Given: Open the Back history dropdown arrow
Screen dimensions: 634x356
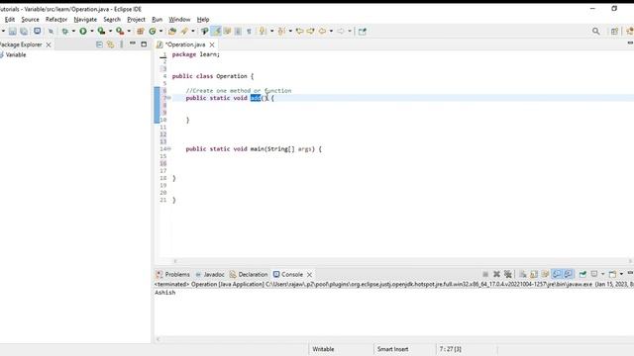Looking at the screenshot, I should tap(331, 31).
